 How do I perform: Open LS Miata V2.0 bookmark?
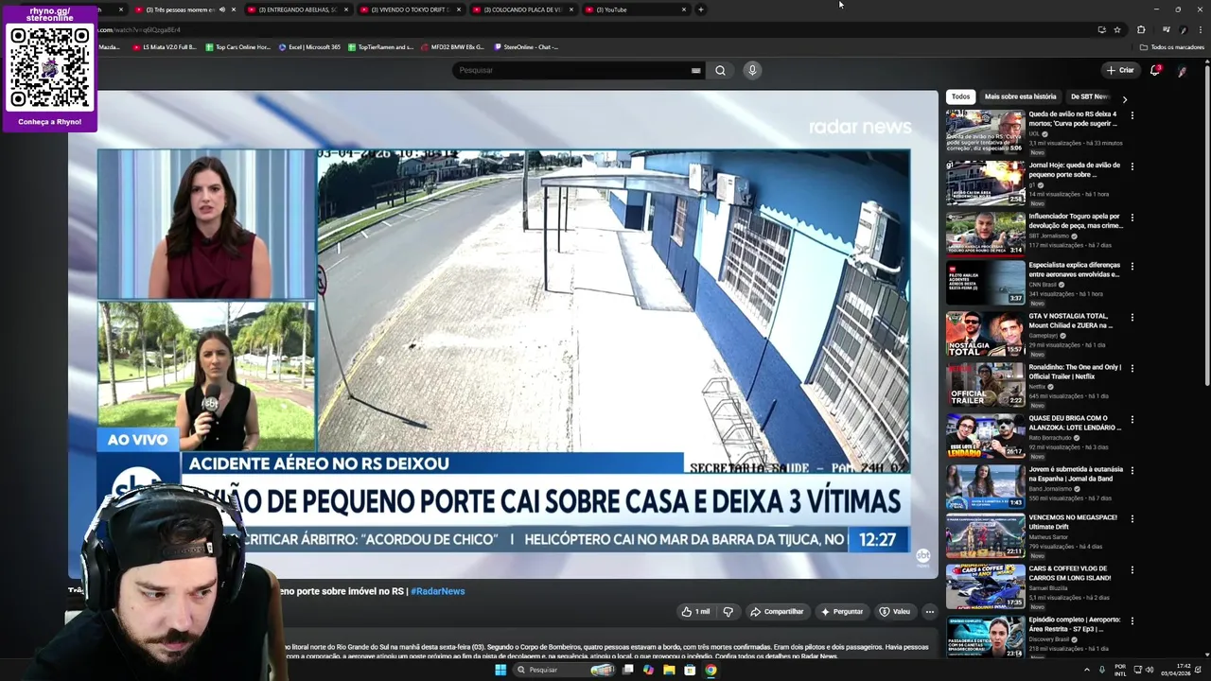164,46
